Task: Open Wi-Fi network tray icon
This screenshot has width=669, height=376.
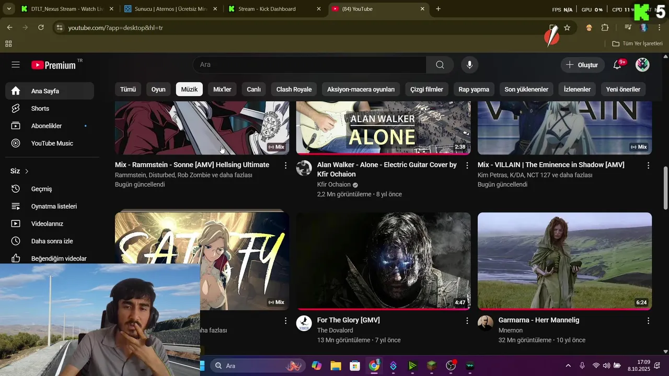Action: [x=596, y=366]
